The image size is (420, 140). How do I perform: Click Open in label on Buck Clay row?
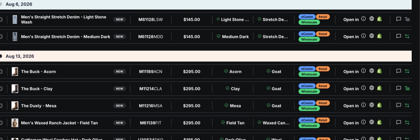pyautogui.click(x=351, y=89)
